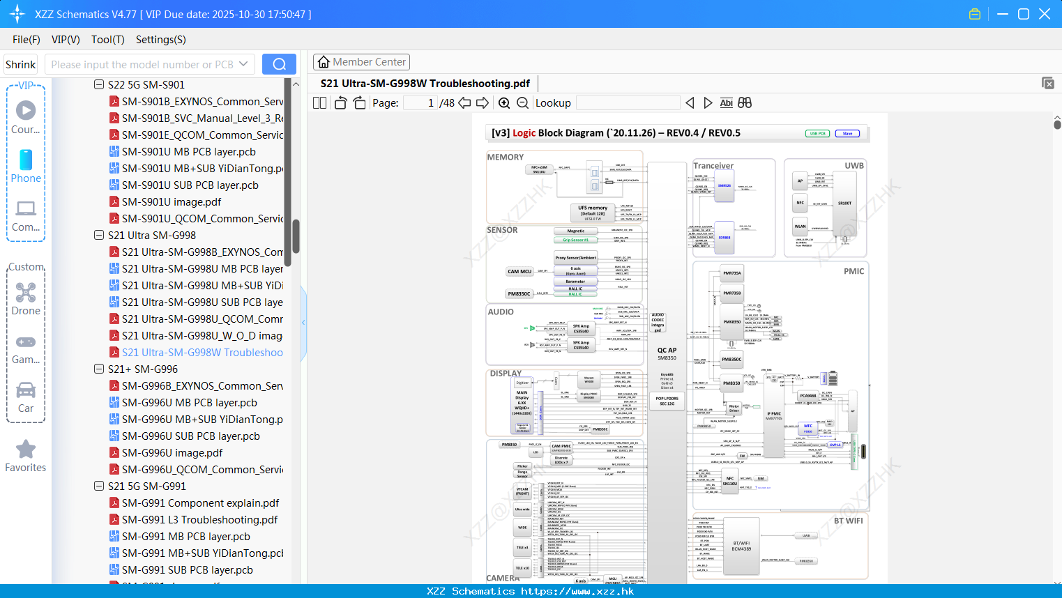Open the VIP(V) menu
Viewport: 1062px width, 598px height.
(x=66, y=40)
